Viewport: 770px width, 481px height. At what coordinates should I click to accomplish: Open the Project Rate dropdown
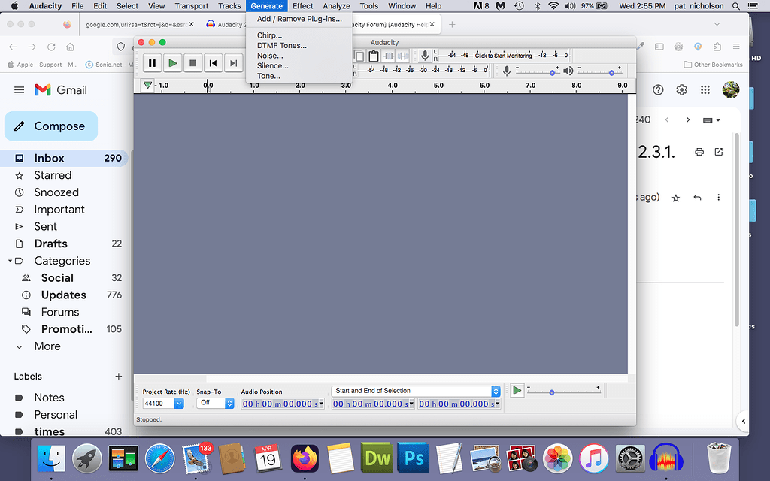pyautogui.click(x=178, y=403)
